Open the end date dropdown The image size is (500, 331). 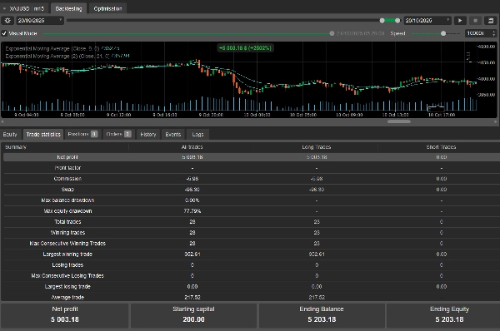point(427,21)
